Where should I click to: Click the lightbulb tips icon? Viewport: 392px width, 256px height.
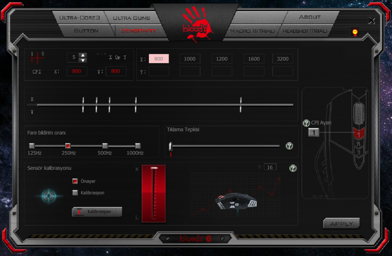point(355,32)
